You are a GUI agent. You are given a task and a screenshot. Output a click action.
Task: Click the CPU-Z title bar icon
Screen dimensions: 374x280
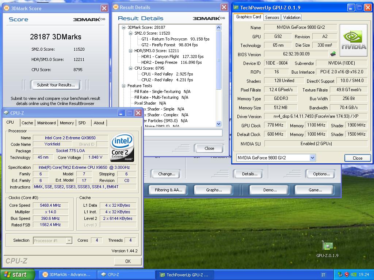coord(6,113)
